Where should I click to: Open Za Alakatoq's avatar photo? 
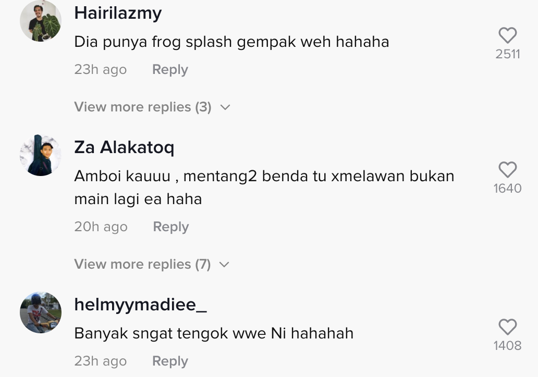[x=41, y=155]
